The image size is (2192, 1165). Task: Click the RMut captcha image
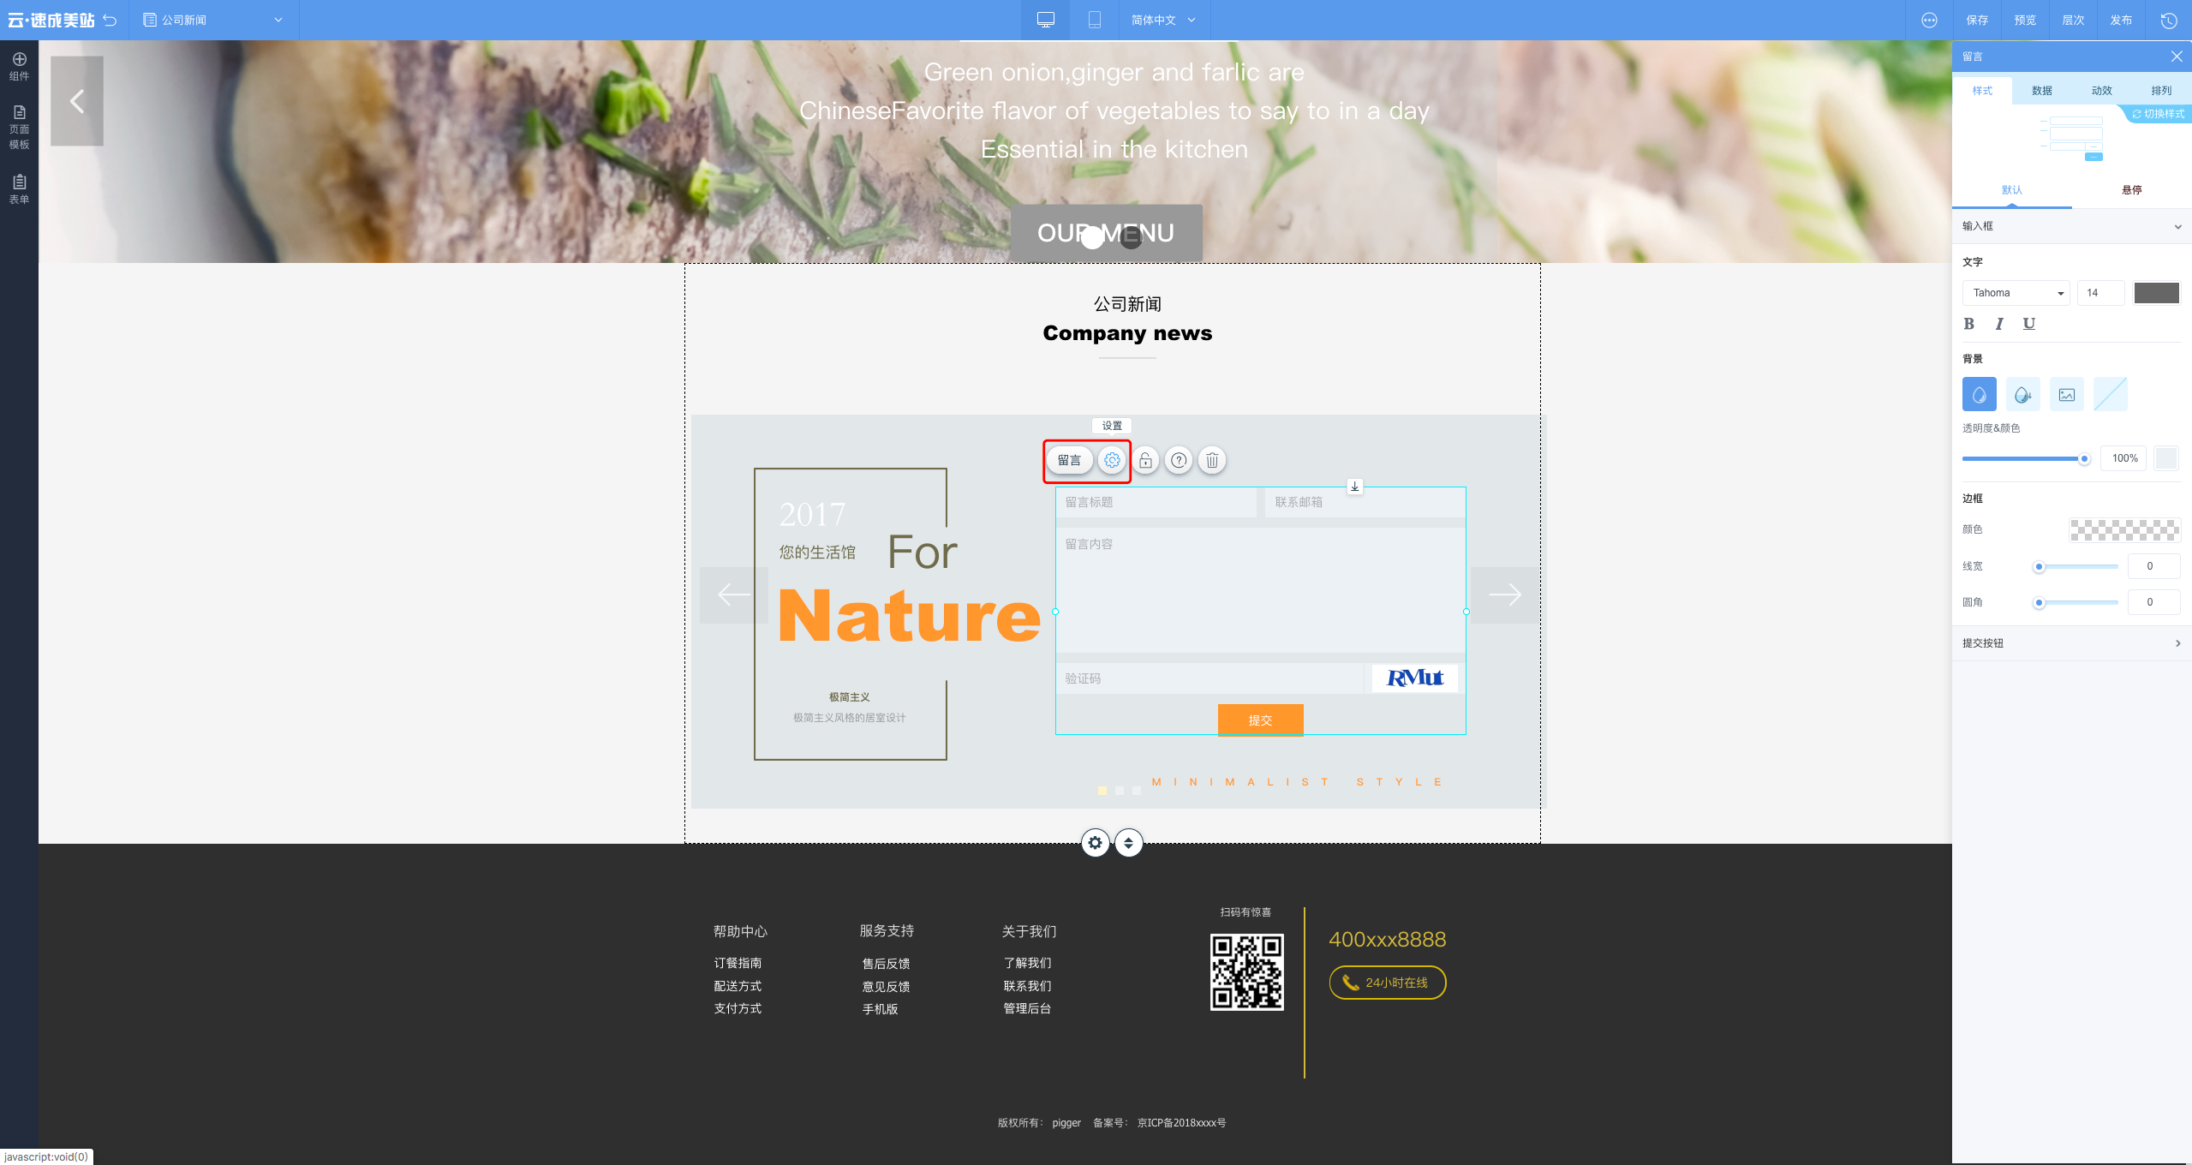click(x=1414, y=678)
